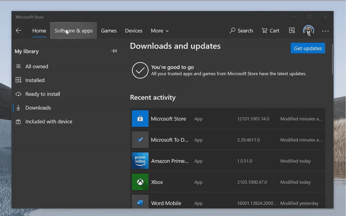Expand the More dropdown menu
The height and width of the screenshot is (216, 346).
coord(160,31)
